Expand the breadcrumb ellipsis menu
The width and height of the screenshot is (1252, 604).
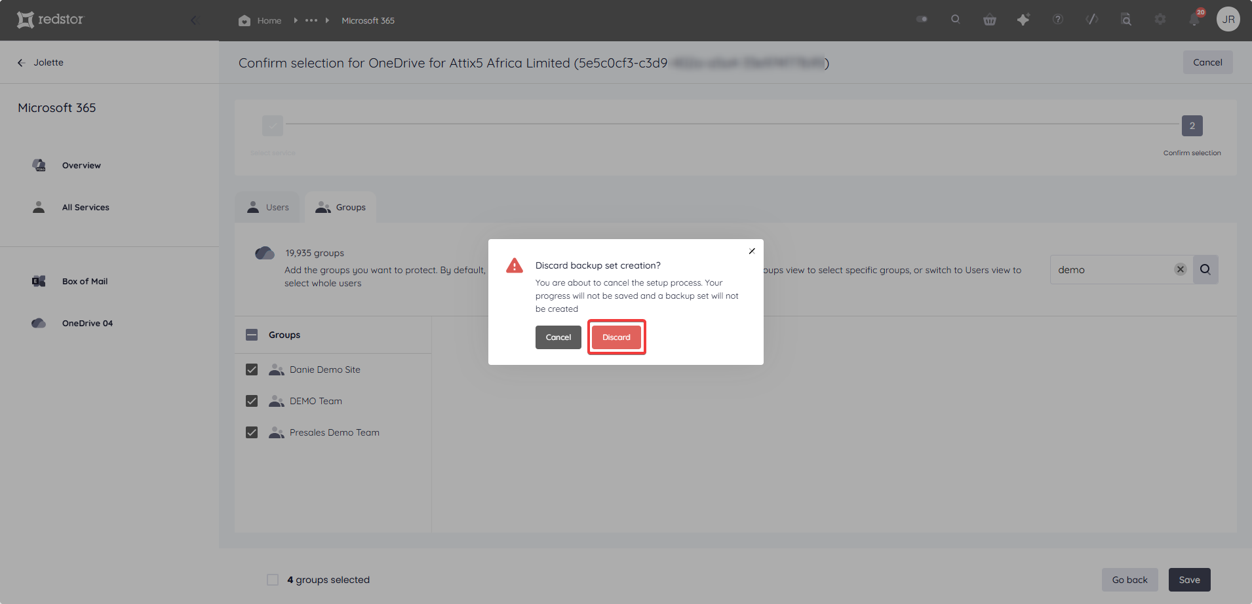pyautogui.click(x=311, y=20)
